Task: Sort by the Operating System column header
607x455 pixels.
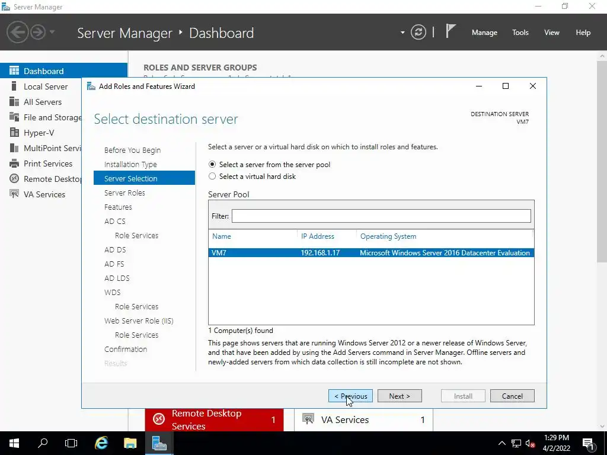Action: coord(388,236)
